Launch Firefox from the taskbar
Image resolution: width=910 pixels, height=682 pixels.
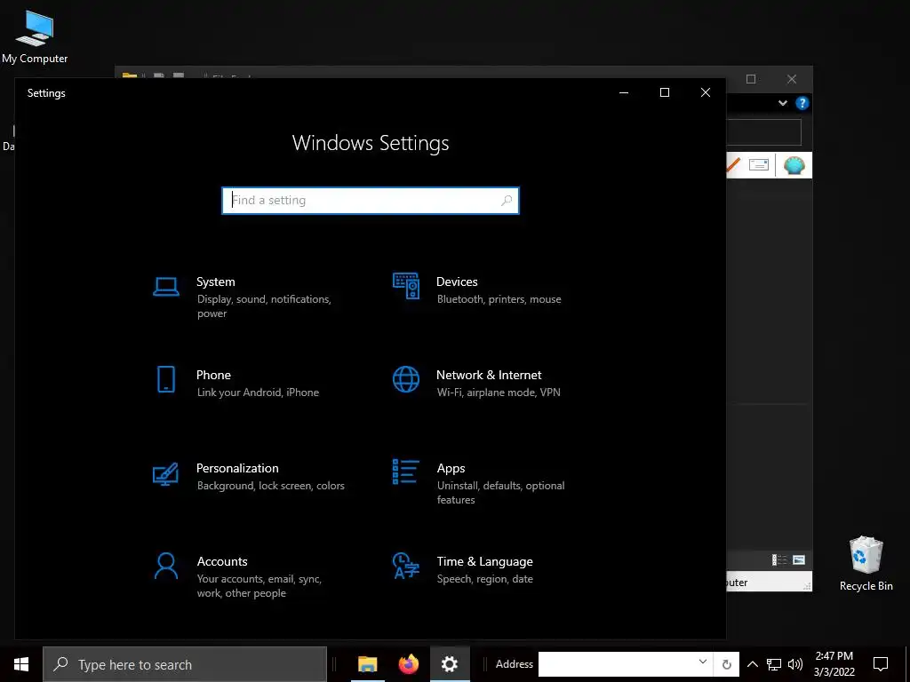[x=409, y=664]
